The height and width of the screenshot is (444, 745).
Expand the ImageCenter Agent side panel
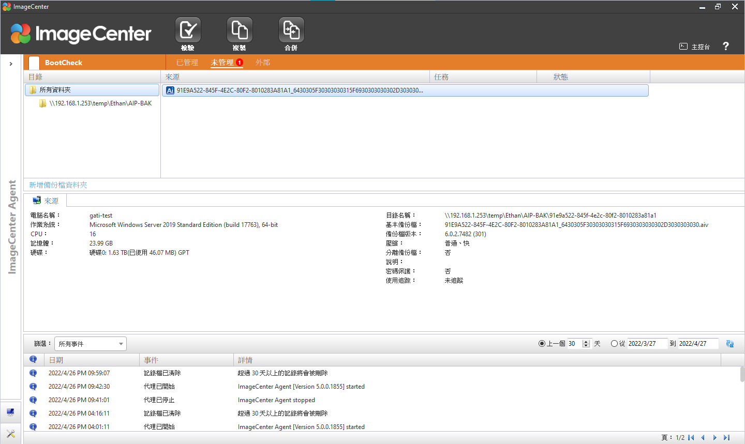[x=11, y=64]
